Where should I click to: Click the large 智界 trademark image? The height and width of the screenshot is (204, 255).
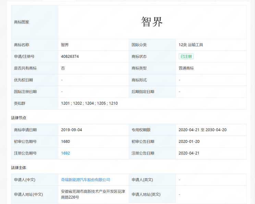point(152,22)
